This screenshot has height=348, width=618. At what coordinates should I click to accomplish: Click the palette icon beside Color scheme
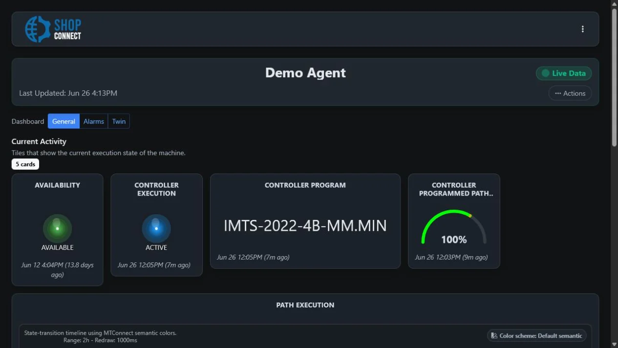494,336
